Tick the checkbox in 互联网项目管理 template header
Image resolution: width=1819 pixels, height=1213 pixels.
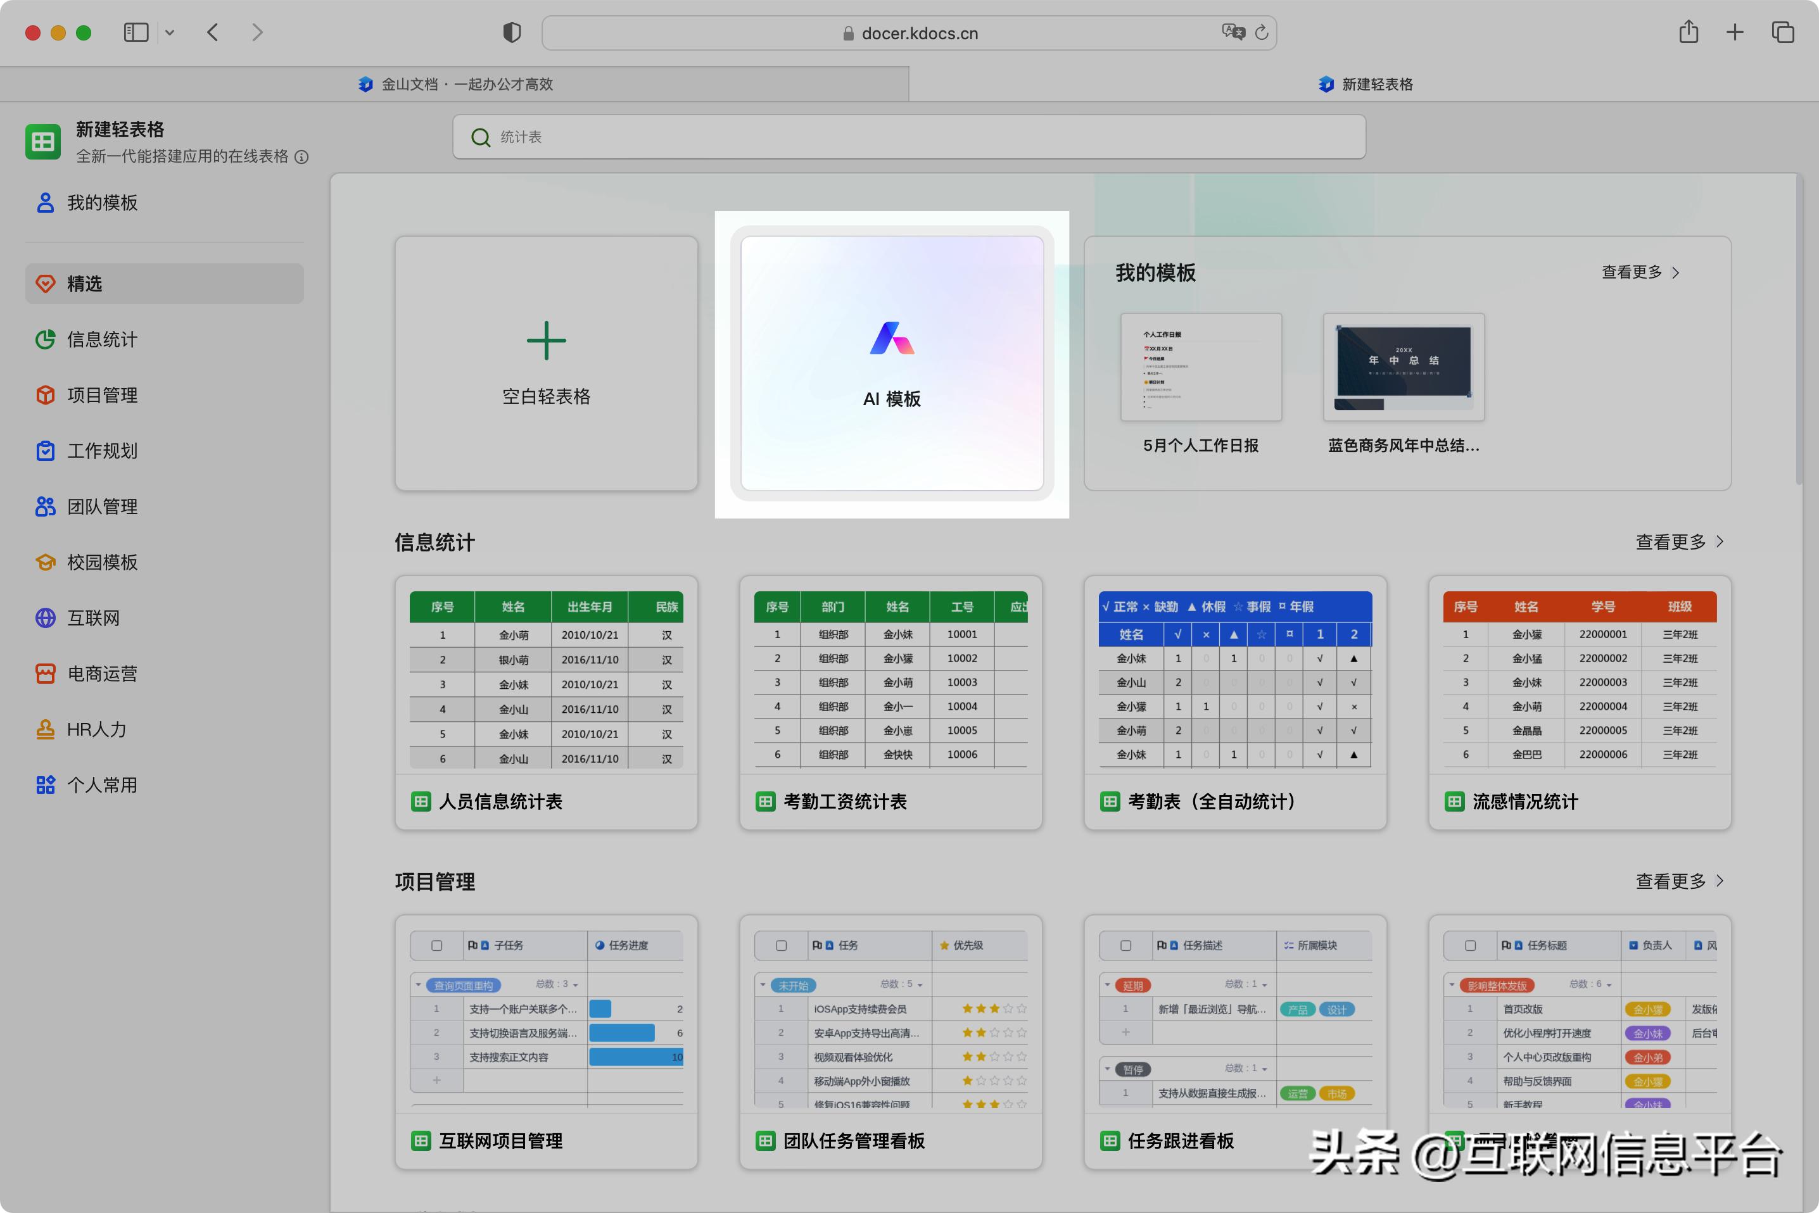[437, 945]
